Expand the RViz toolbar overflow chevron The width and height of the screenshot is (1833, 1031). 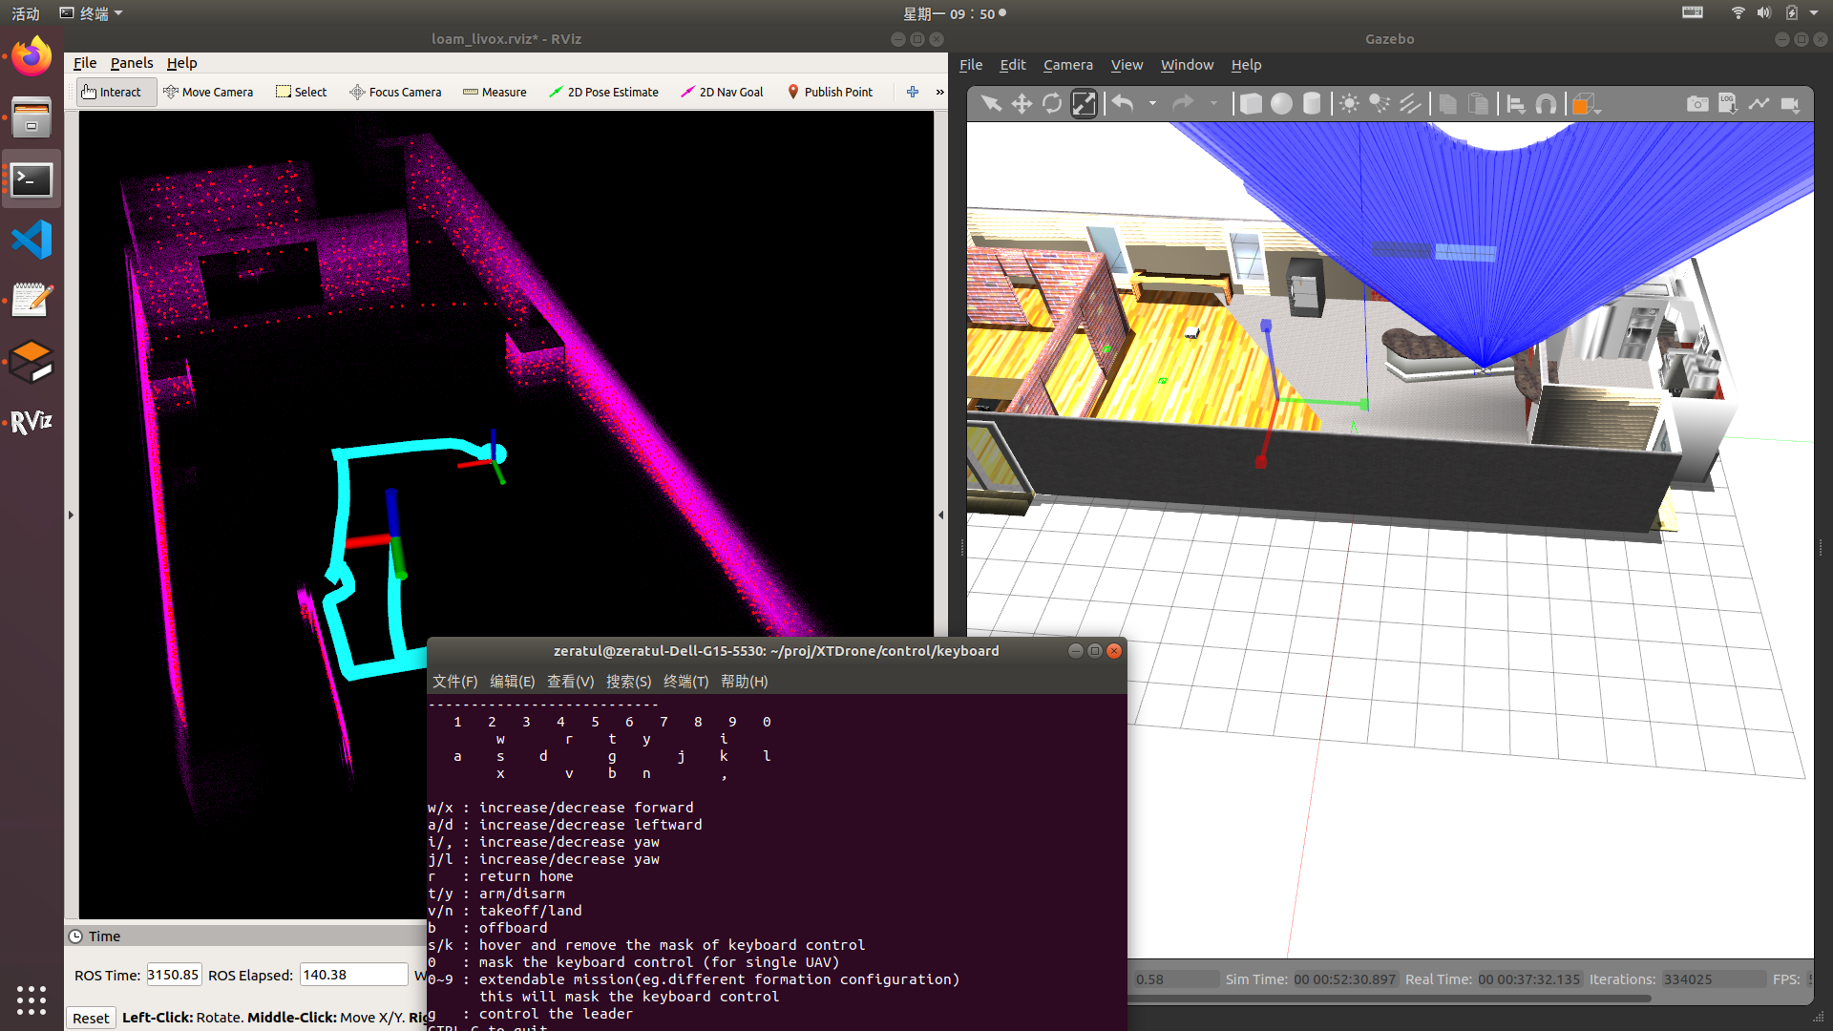[939, 92]
